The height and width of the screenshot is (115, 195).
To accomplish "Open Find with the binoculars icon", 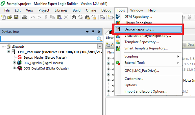I will click(x=74, y=17).
